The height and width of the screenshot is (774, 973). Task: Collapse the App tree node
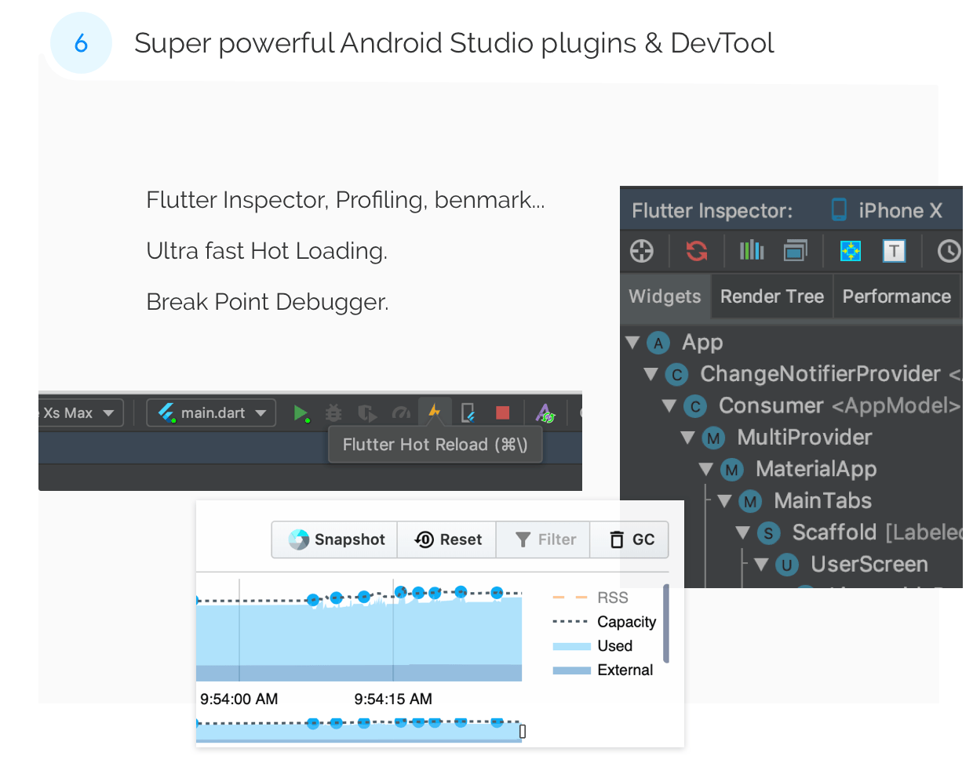[632, 343]
